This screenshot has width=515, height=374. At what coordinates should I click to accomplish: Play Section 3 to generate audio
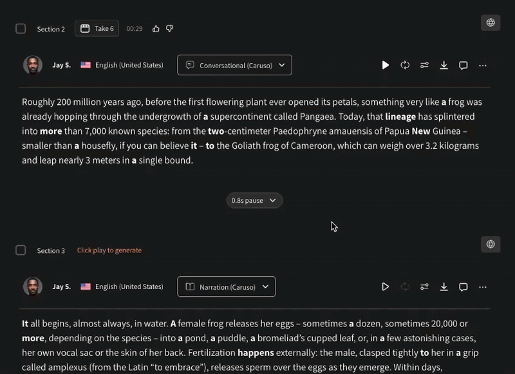tap(385, 287)
